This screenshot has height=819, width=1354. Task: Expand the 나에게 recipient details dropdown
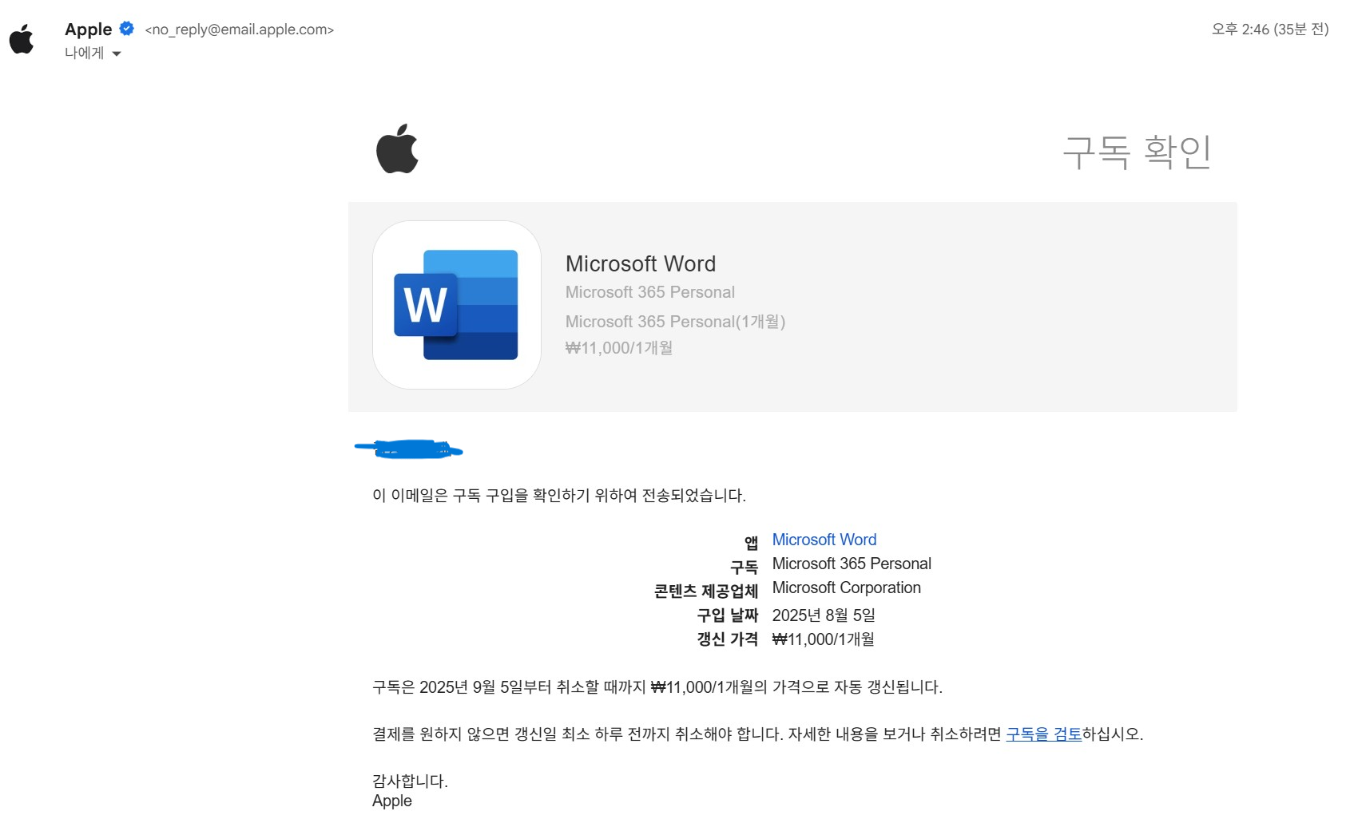[x=117, y=53]
